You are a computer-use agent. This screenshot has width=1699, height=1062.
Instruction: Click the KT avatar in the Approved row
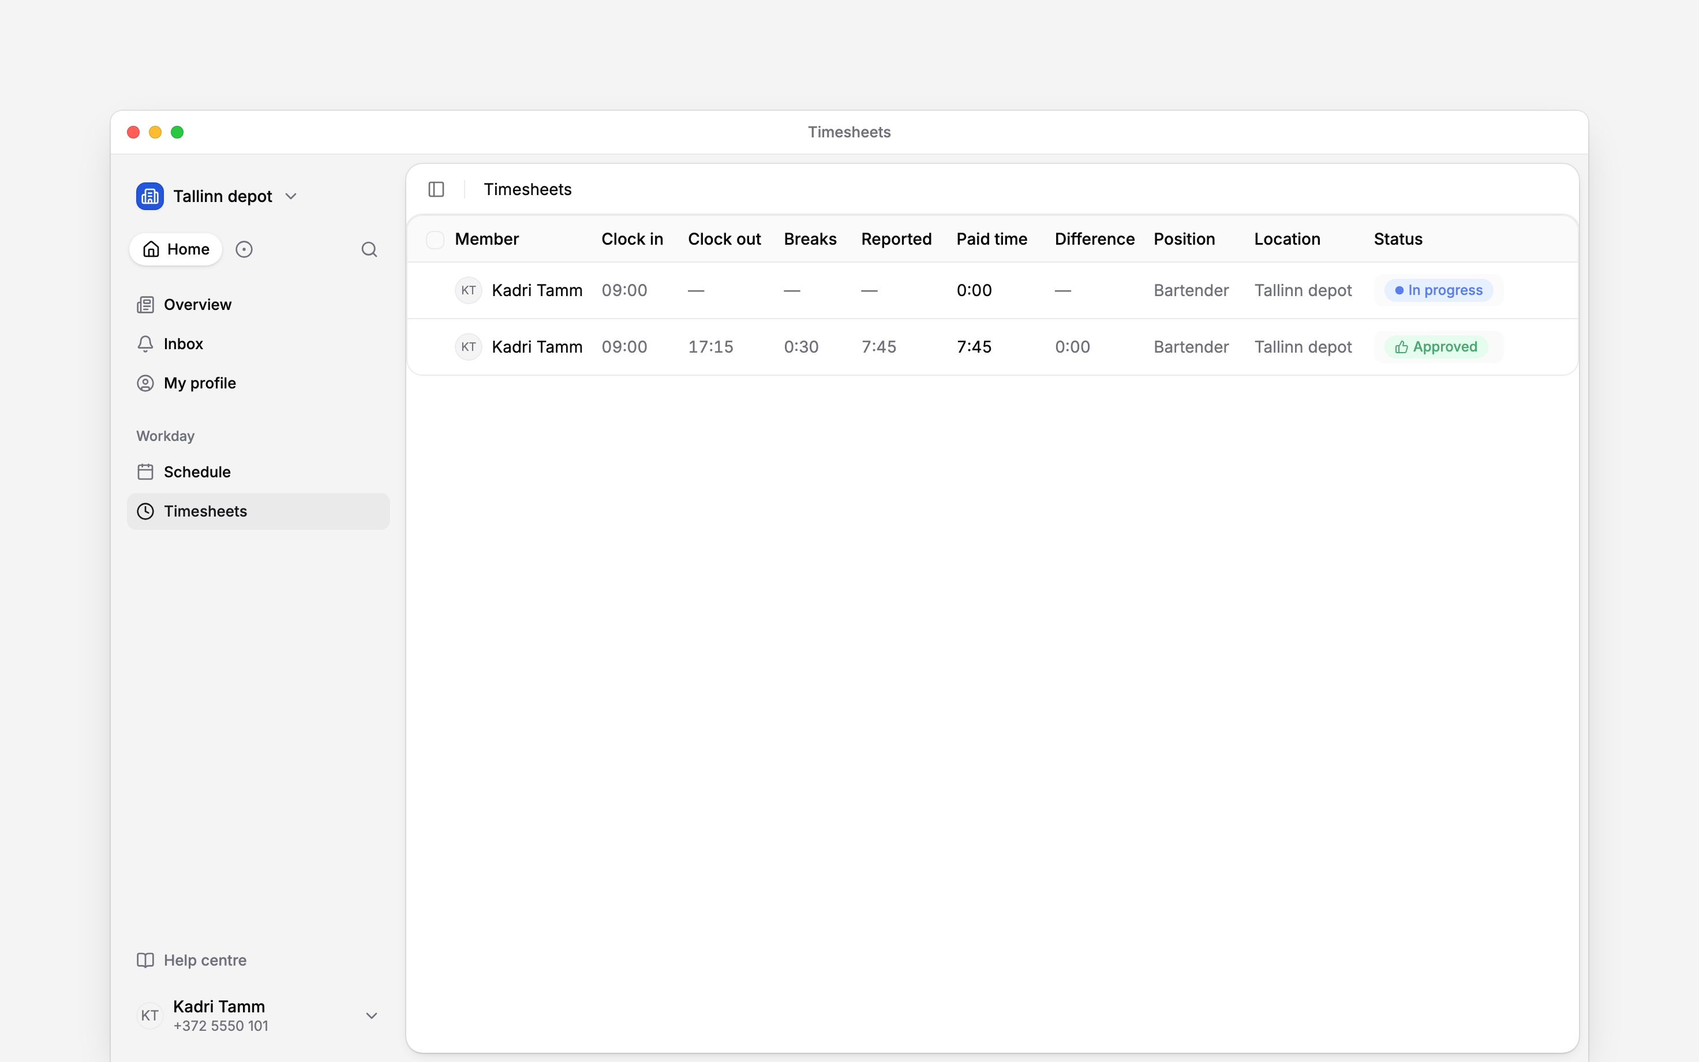pyautogui.click(x=468, y=347)
